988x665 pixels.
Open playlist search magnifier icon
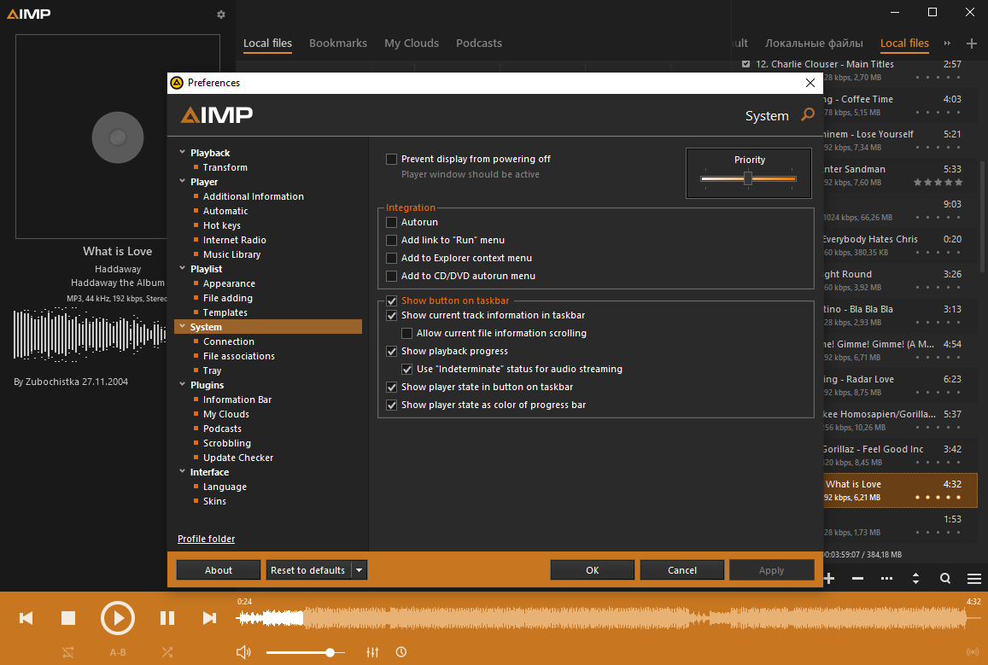945,578
